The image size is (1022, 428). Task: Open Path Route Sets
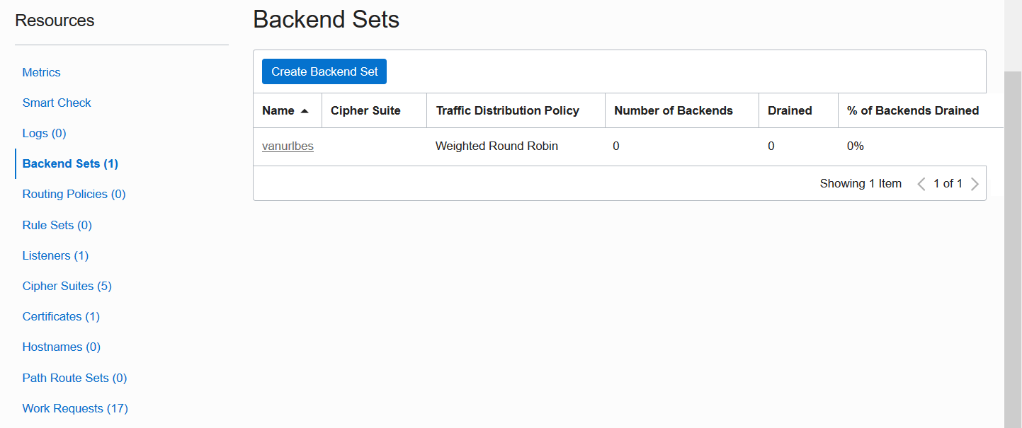(74, 378)
